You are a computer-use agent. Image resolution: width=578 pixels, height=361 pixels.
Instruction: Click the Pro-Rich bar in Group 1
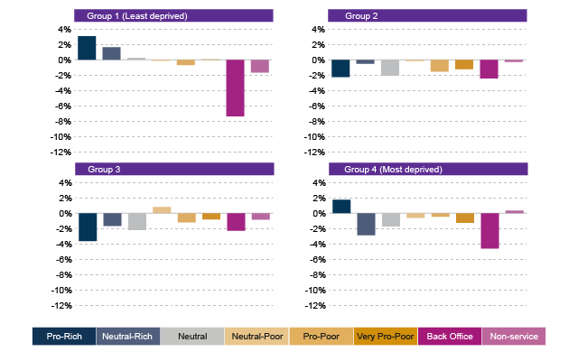pos(87,48)
